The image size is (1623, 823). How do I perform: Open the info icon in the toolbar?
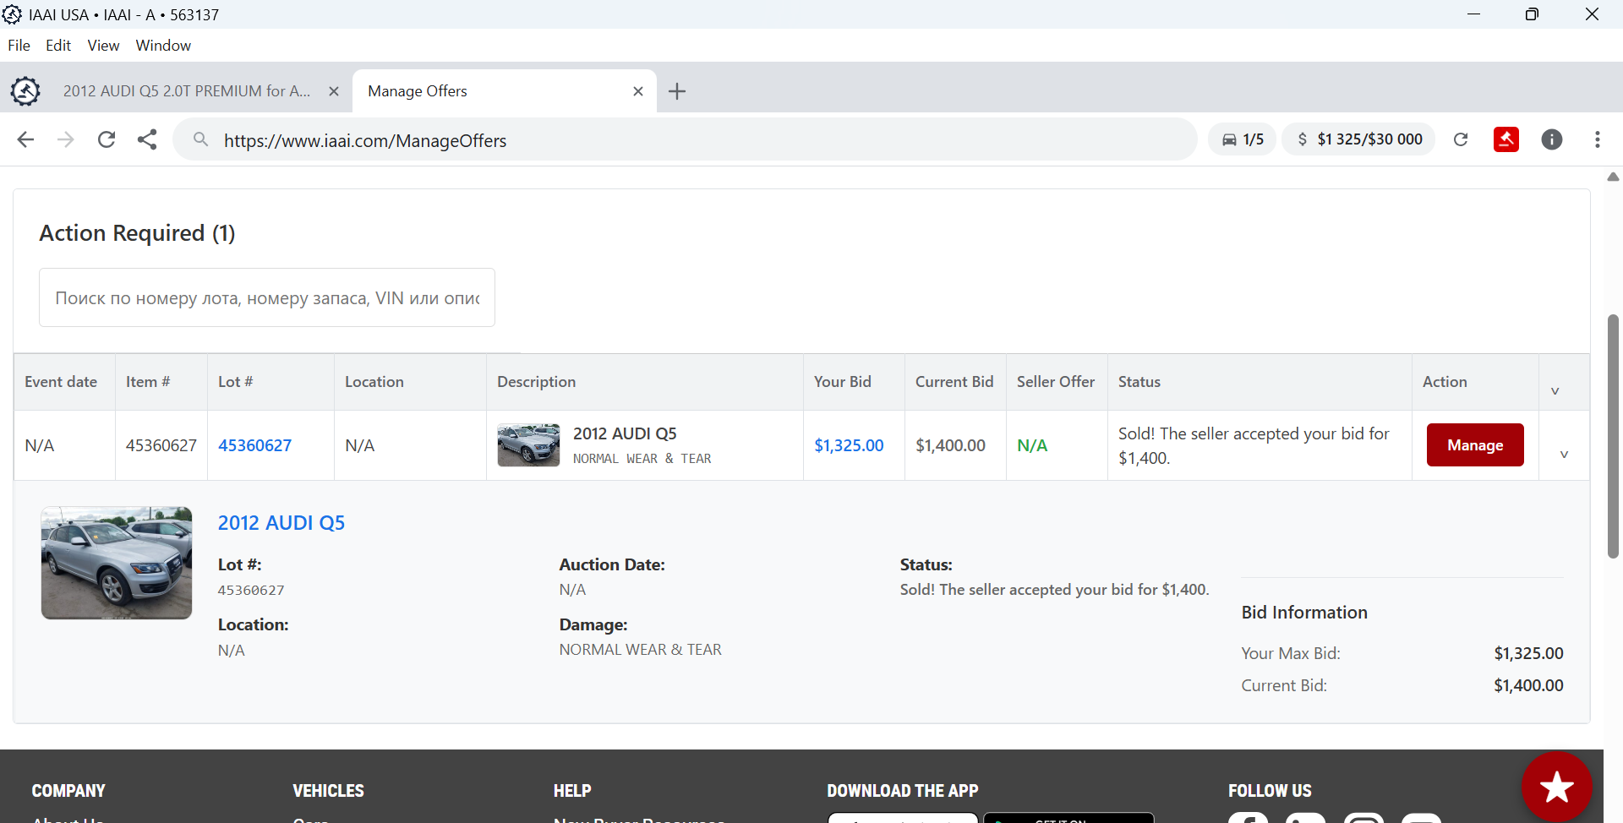pos(1552,139)
